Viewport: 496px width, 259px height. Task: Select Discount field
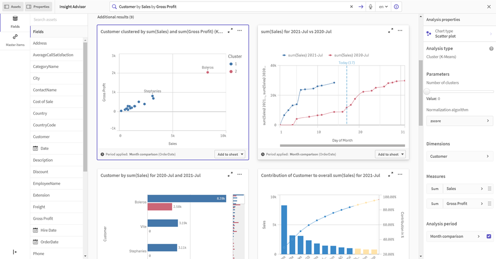57,172
